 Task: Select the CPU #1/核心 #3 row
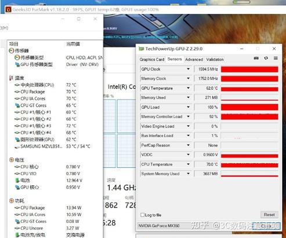pos(55,126)
